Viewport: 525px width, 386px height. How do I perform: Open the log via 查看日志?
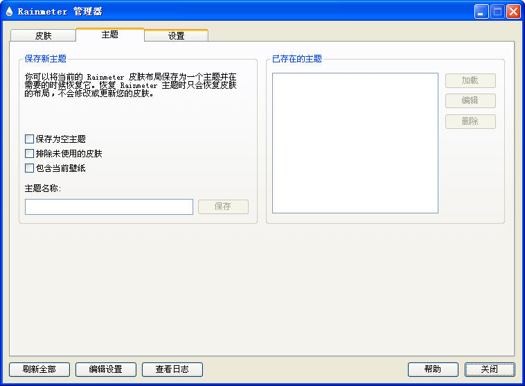click(x=172, y=369)
